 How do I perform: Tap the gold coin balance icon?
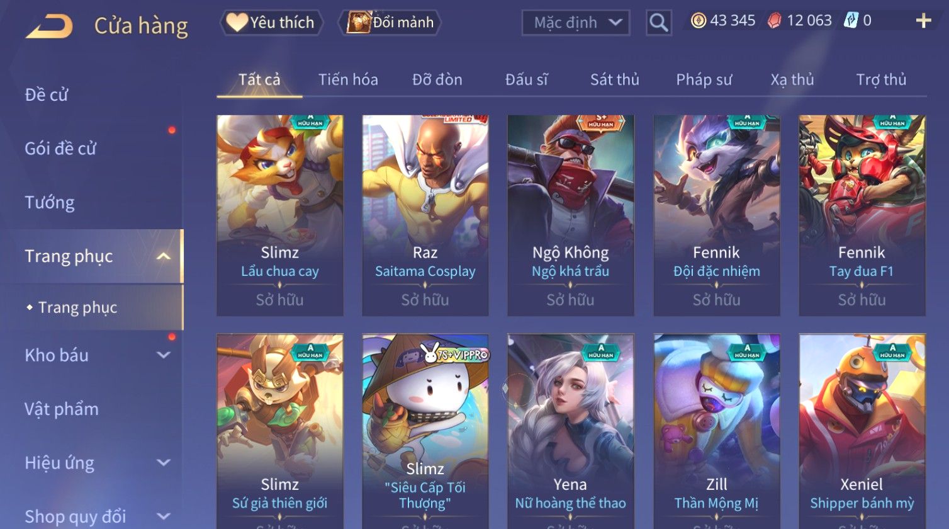click(x=698, y=21)
